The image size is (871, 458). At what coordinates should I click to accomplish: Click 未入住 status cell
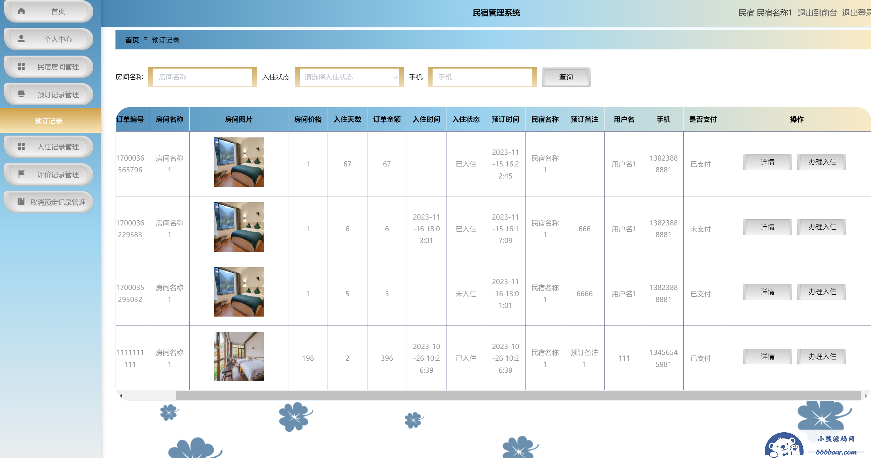click(466, 294)
